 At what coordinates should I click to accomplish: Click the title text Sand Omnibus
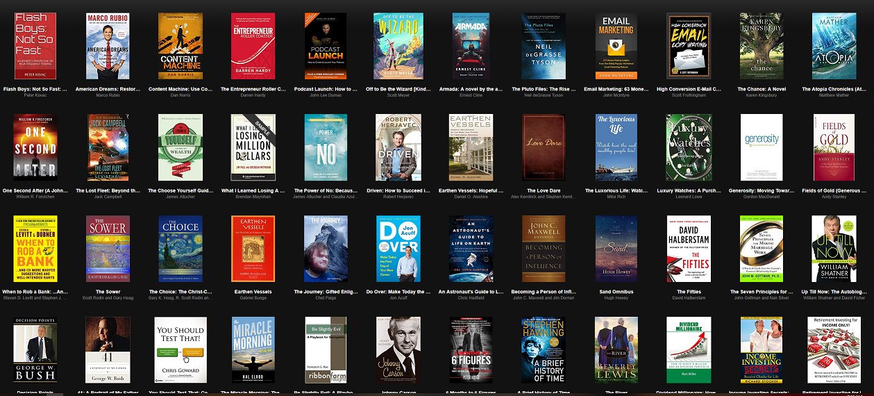(616, 292)
